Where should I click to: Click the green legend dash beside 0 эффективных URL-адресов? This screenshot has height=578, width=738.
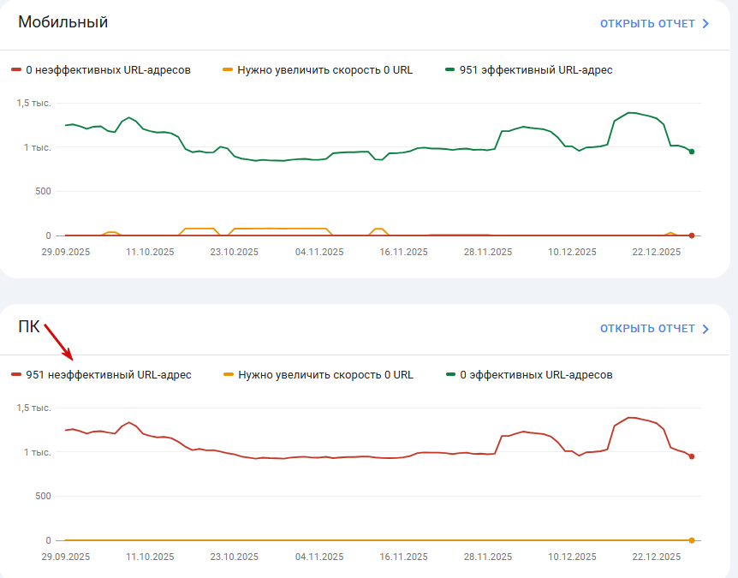[x=450, y=375]
